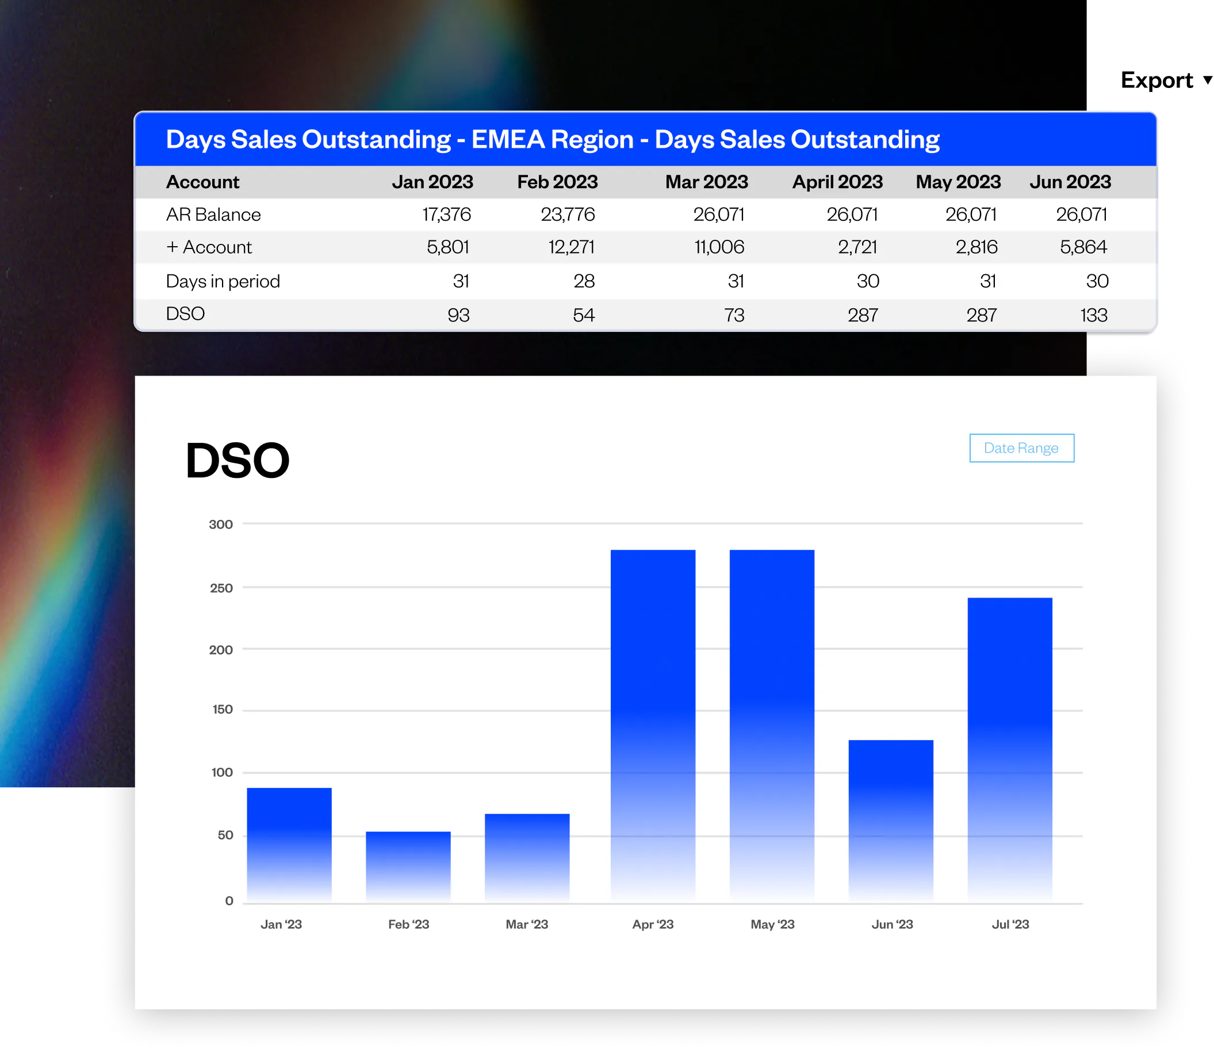
Task: Click the Date Range button
Action: (1021, 449)
